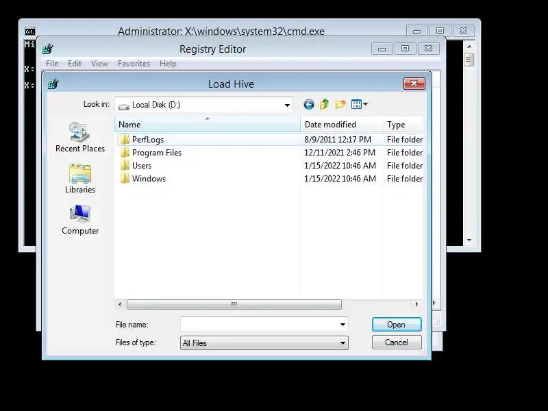Screen dimensions: 548x411
Task: Close the Load Hive dialog
Action: tap(414, 83)
